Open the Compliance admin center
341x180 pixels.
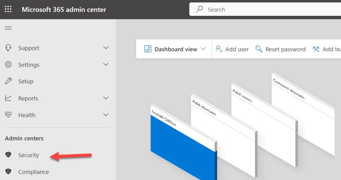click(x=34, y=172)
